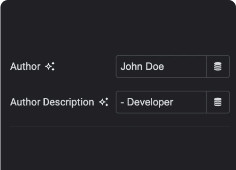Open dynamic tags for Author Description field
Screen dimensions: 236x170
pos(218,102)
